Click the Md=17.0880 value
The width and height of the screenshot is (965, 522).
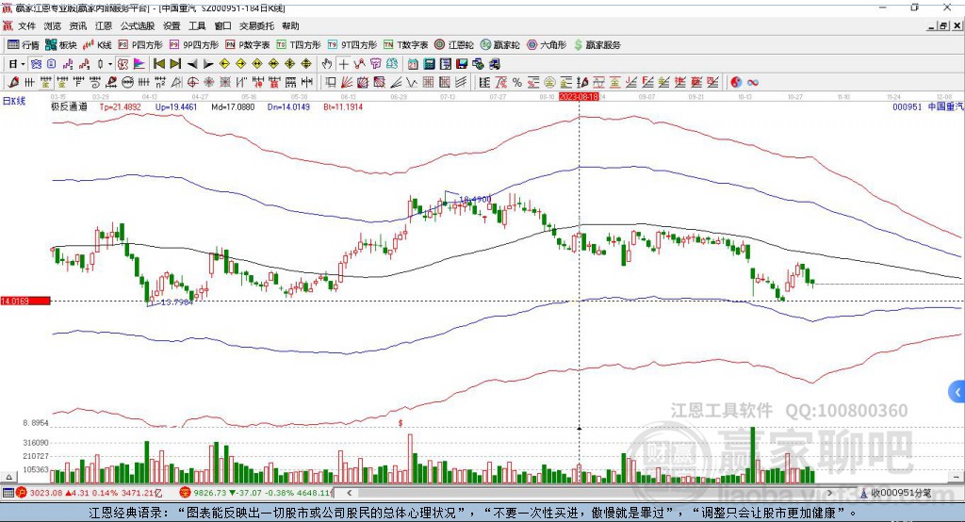coord(233,106)
